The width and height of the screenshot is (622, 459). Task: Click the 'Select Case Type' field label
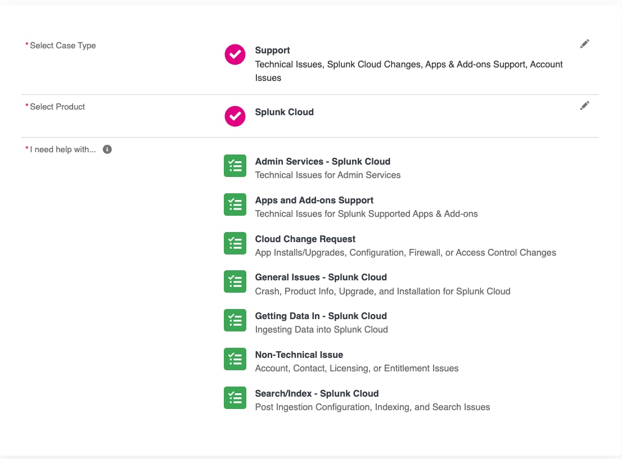click(62, 46)
